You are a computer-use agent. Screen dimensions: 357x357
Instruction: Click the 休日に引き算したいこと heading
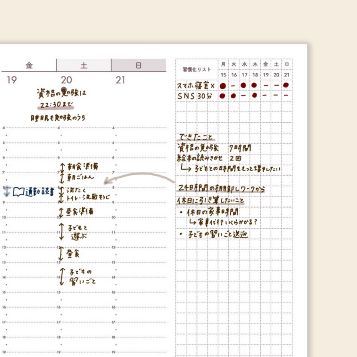[210, 200]
